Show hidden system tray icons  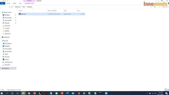coord(147,93)
